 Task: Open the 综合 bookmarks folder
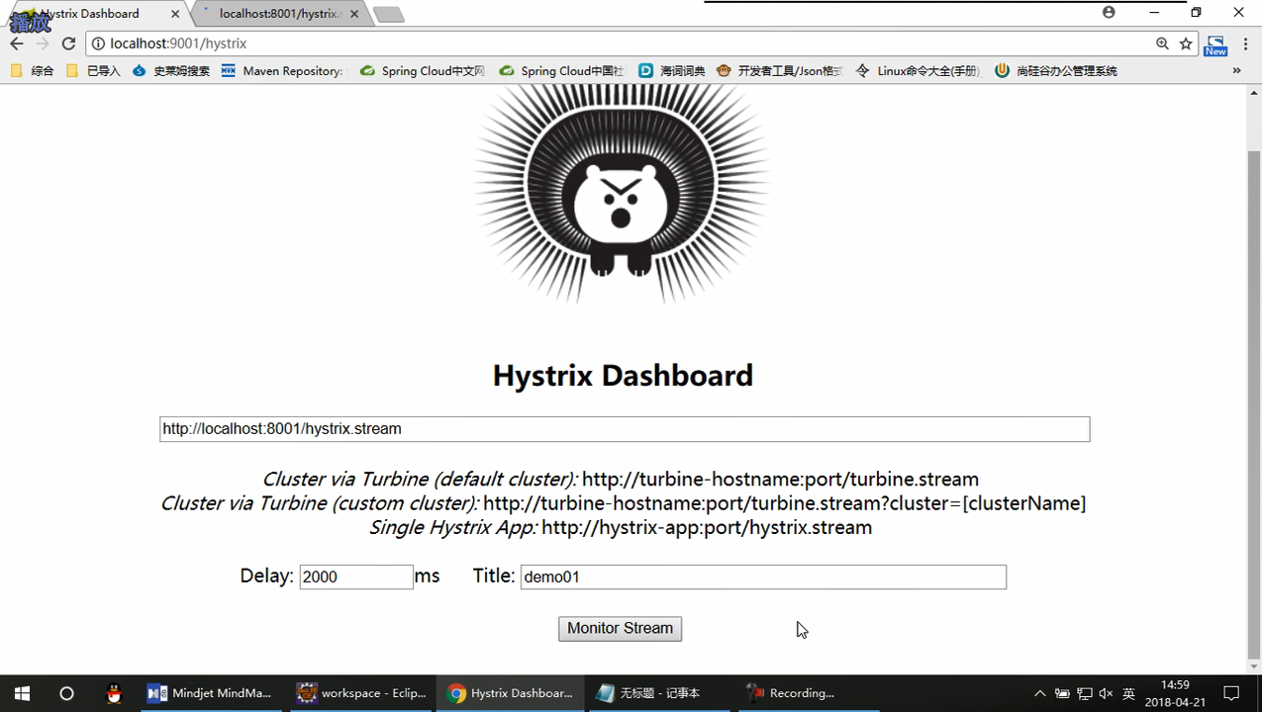point(33,71)
